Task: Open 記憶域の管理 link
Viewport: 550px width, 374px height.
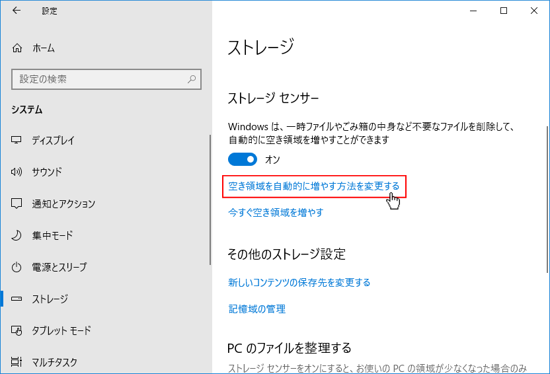Action: point(256,309)
